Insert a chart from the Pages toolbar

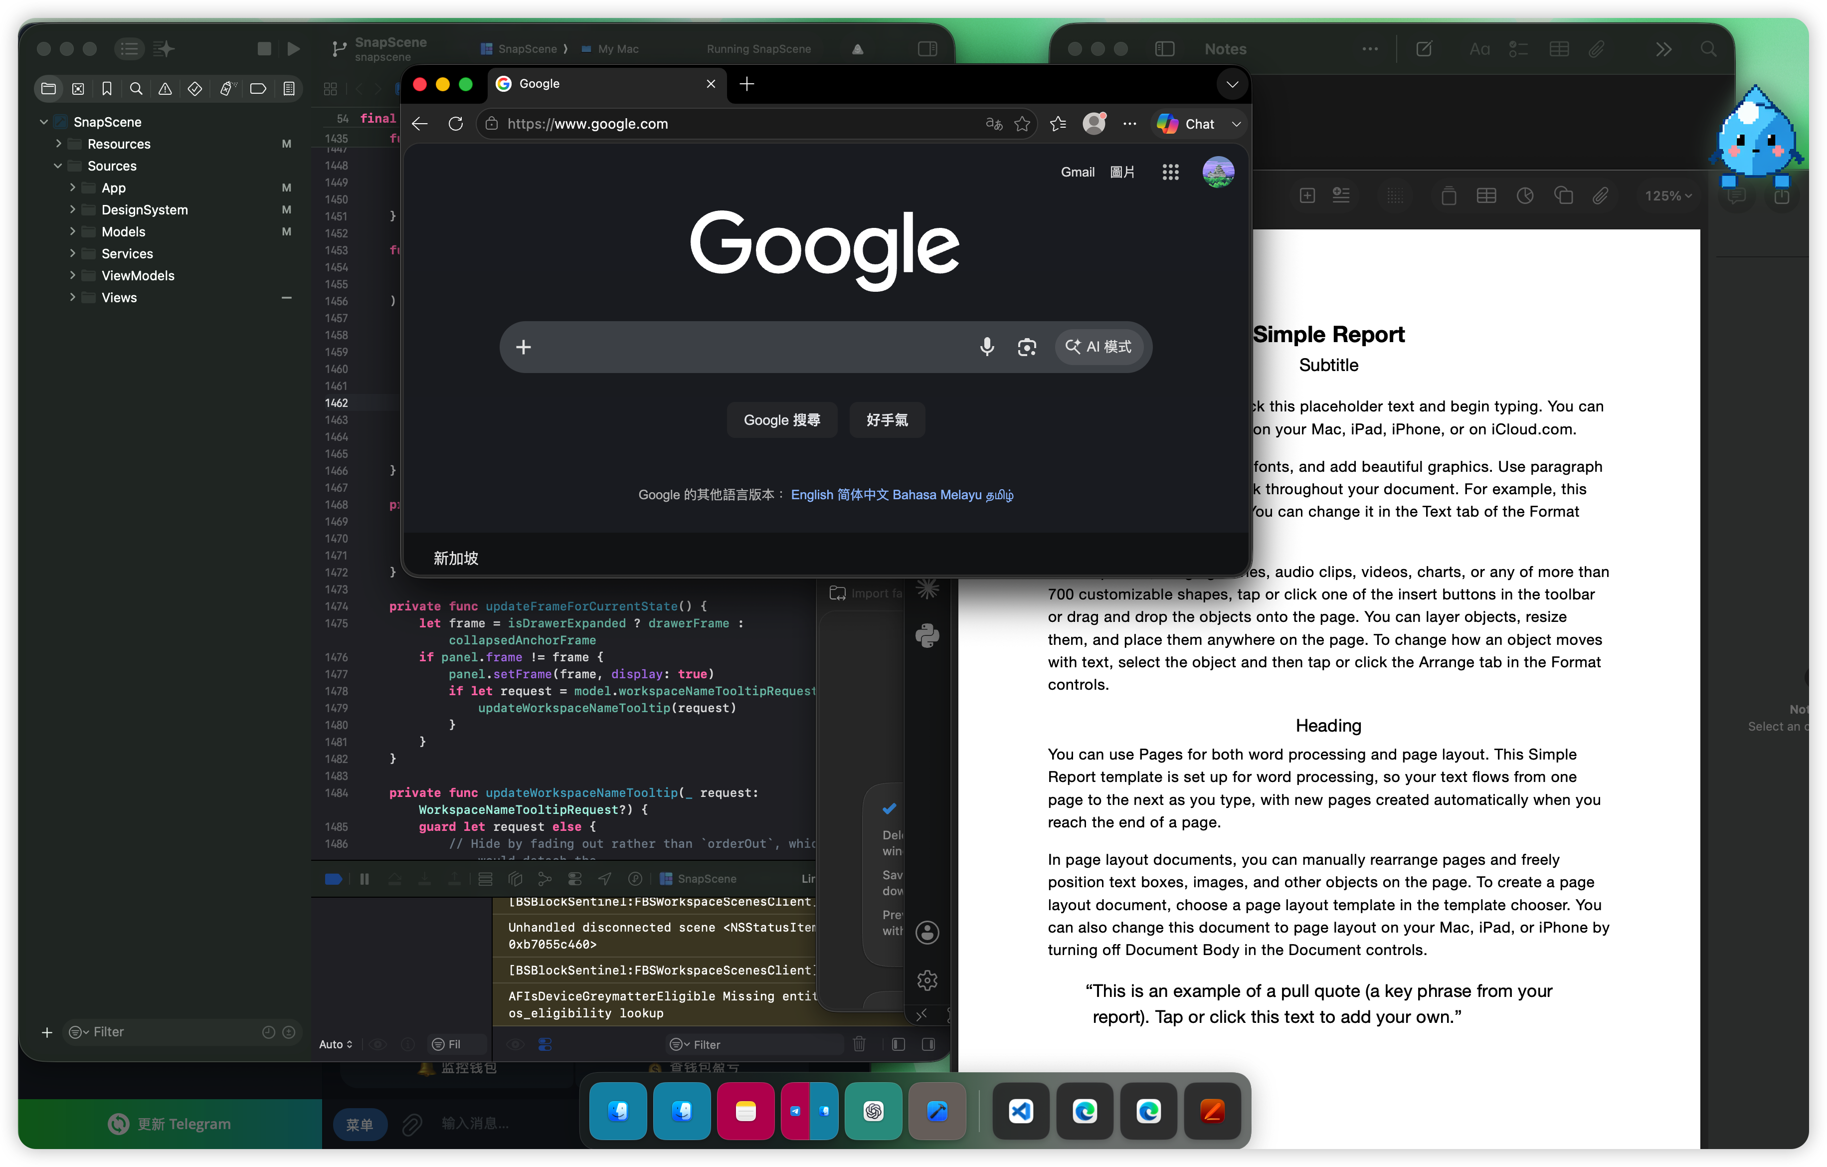point(1525,196)
